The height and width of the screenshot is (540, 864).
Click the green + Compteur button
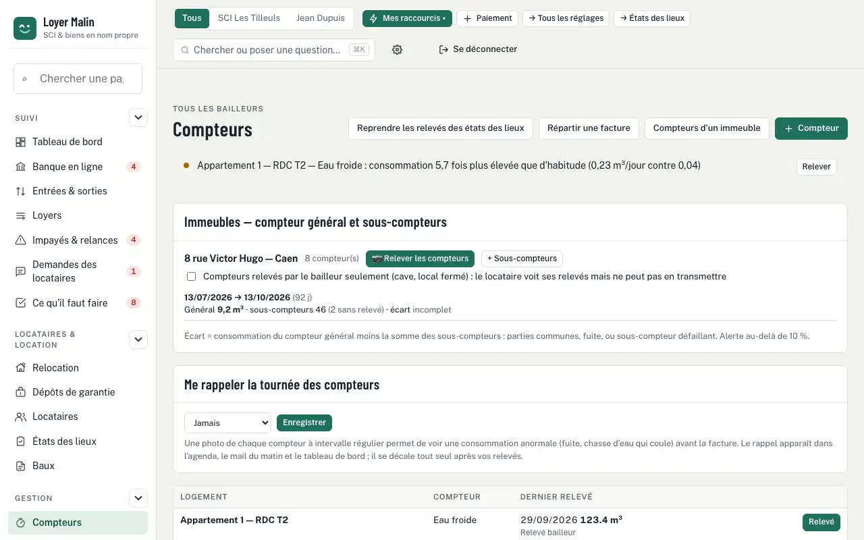click(x=811, y=128)
